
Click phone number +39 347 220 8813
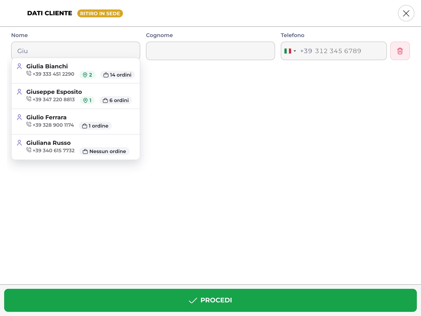tap(54, 100)
